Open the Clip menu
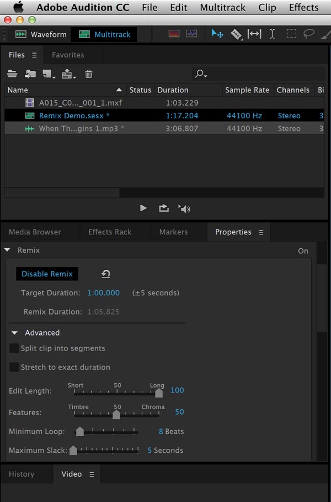The image size is (331, 502). point(267,7)
